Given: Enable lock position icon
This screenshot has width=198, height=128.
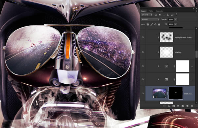Looking at the screenshot, I should pos(155,24).
